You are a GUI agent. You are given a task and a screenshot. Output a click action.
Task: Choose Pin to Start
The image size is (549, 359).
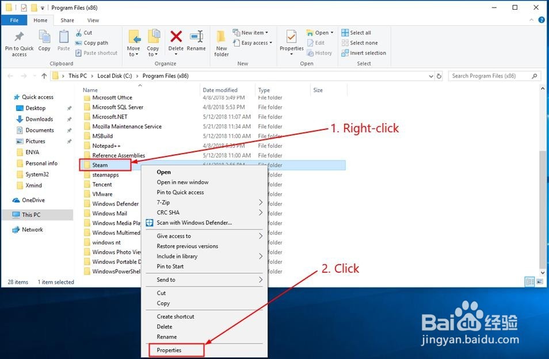[x=170, y=266]
